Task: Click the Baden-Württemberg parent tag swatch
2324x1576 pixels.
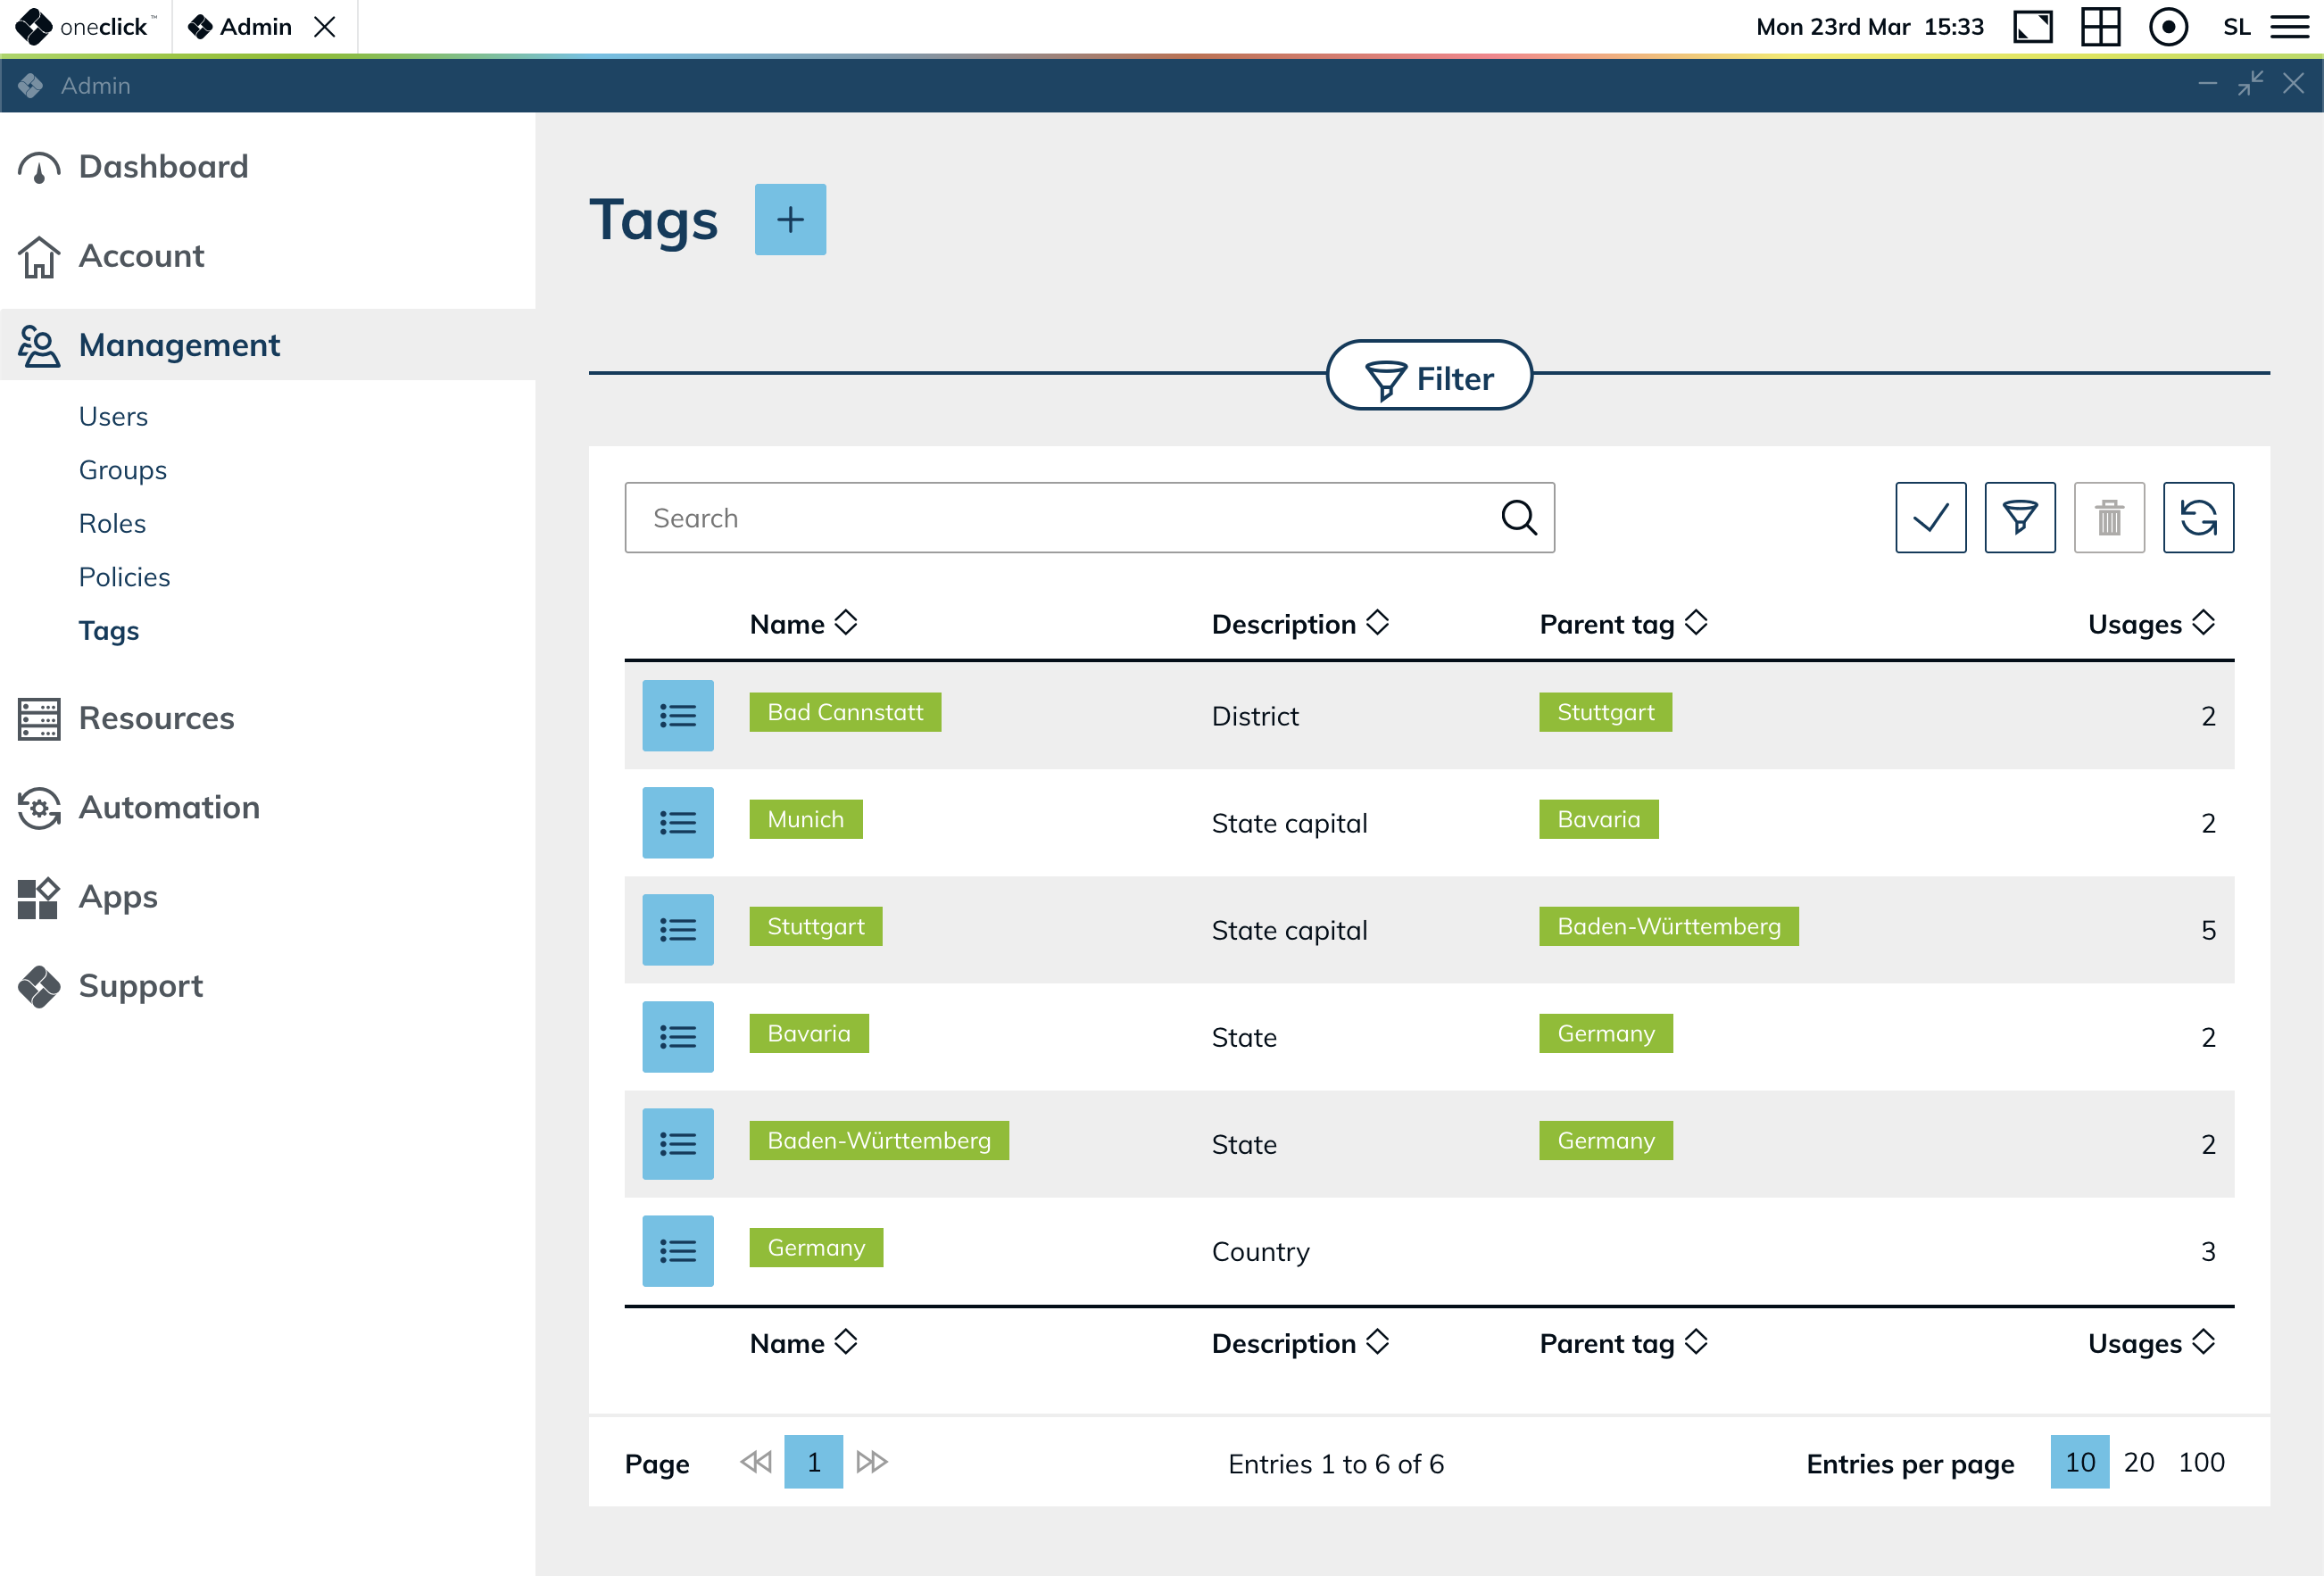Action: [x=1667, y=926]
